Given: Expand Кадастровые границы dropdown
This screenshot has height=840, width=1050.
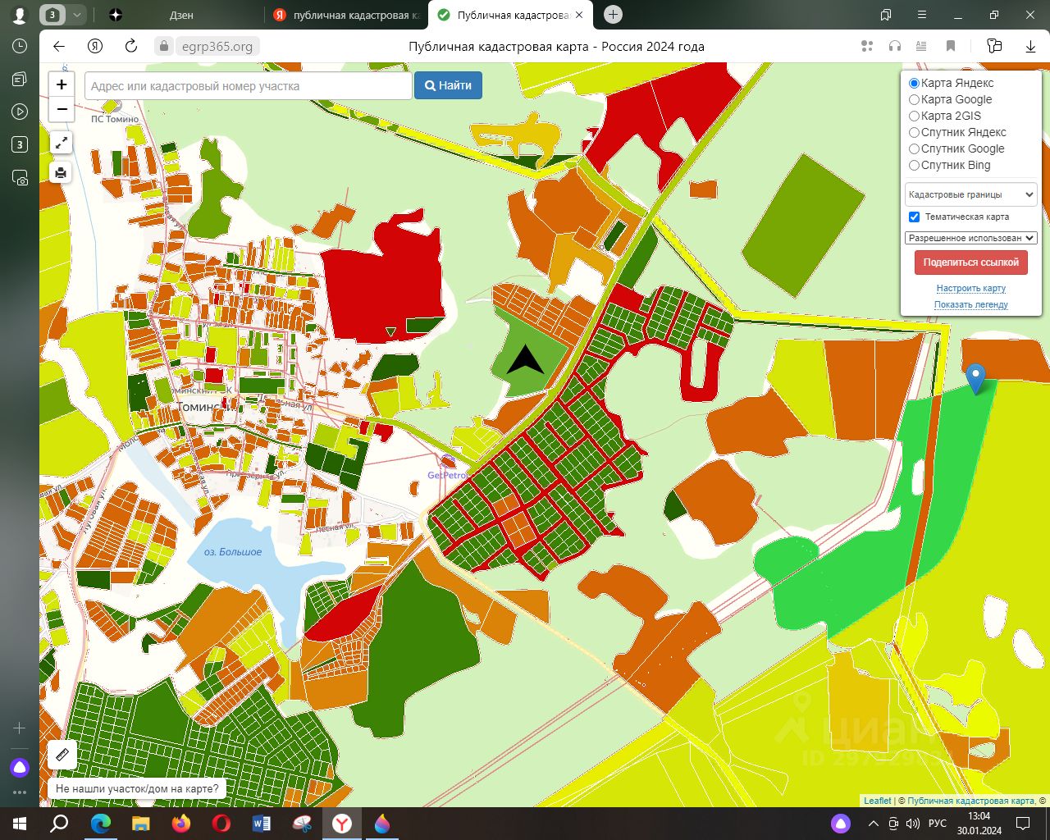Looking at the screenshot, I should pos(970,195).
